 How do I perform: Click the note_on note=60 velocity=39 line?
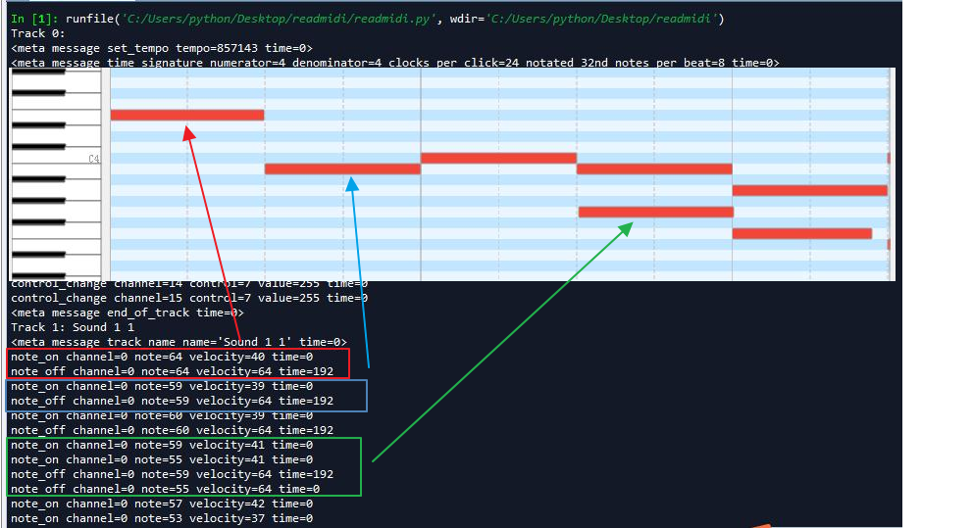click(x=162, y=415)
